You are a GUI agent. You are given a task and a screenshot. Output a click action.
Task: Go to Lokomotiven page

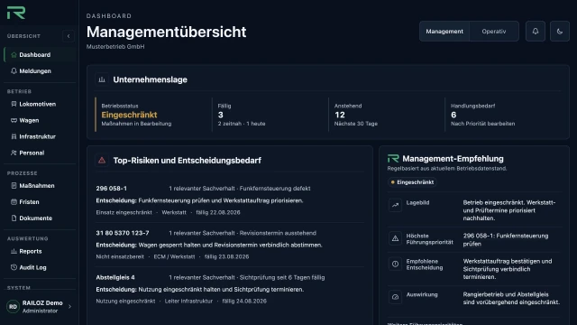coord(40,105)
